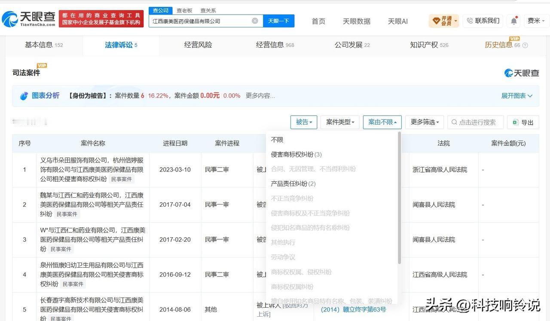Click the 联系我们 button
The height and width of the screenshot is (321, 550).
[483, 21]
